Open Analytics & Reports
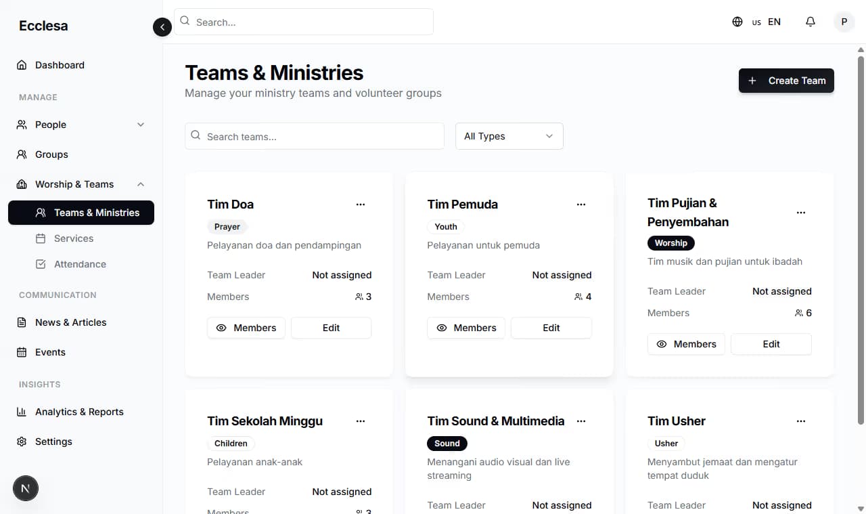 click(81, 412)
